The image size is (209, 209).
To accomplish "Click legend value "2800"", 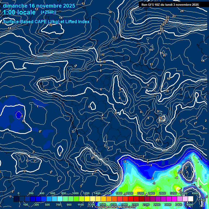I will (162, 193).
